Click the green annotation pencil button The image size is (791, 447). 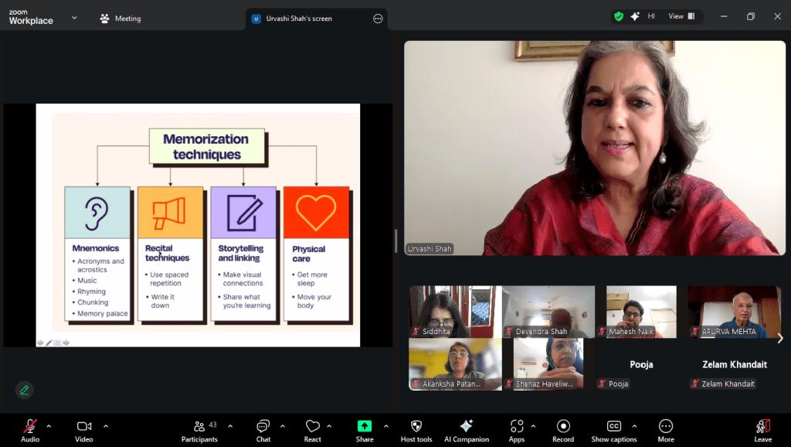click(x=25, y=390)
